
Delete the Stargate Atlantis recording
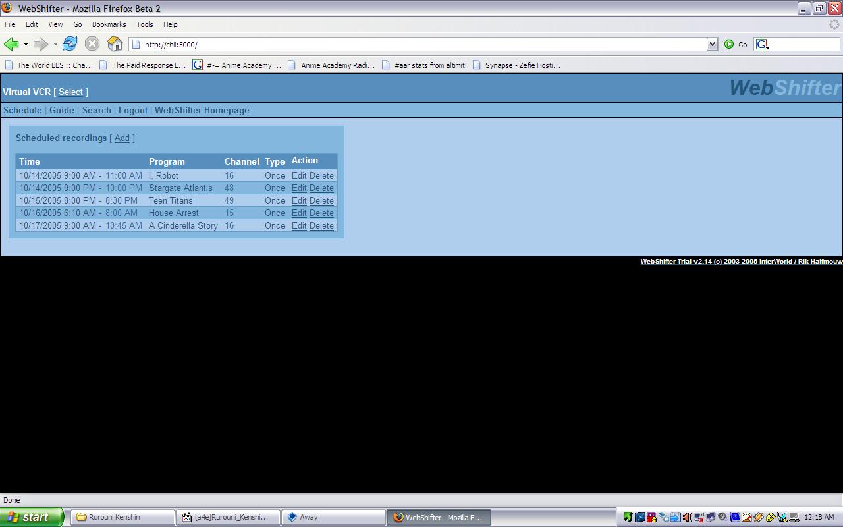click(321, 188)
